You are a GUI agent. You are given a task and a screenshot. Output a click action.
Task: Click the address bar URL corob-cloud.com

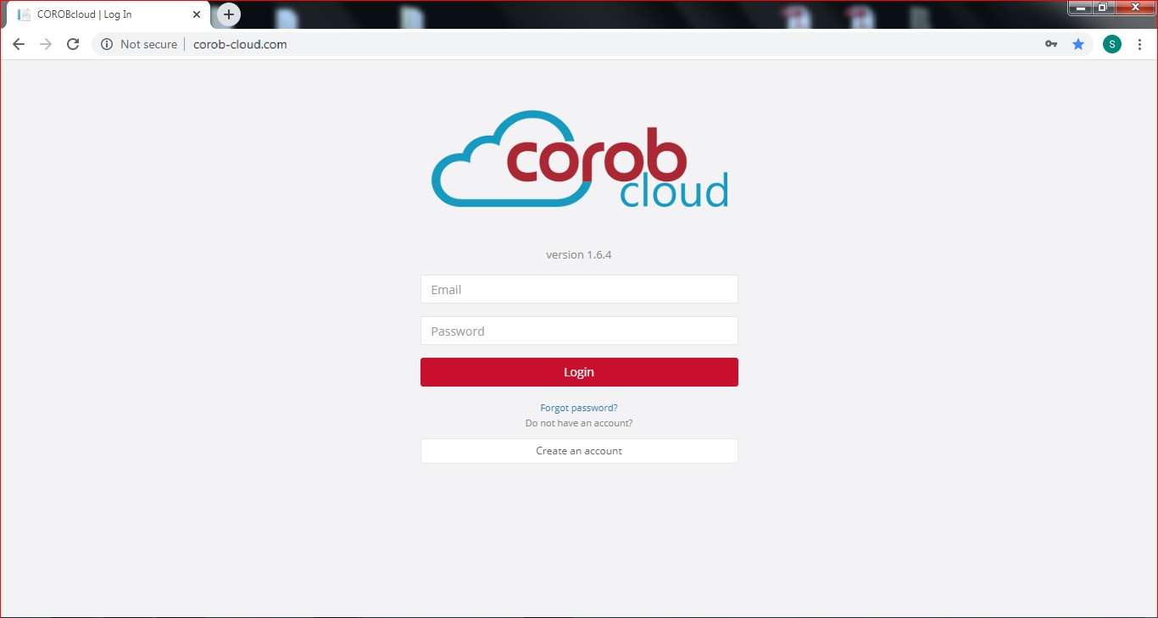point(240,44)
